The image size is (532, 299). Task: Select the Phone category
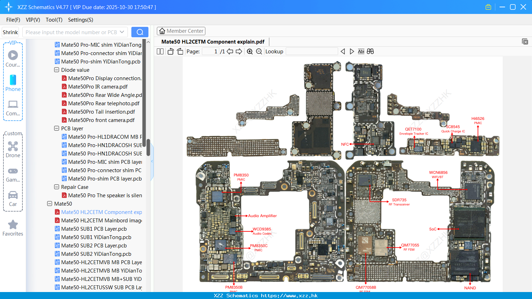coord(13,83)
